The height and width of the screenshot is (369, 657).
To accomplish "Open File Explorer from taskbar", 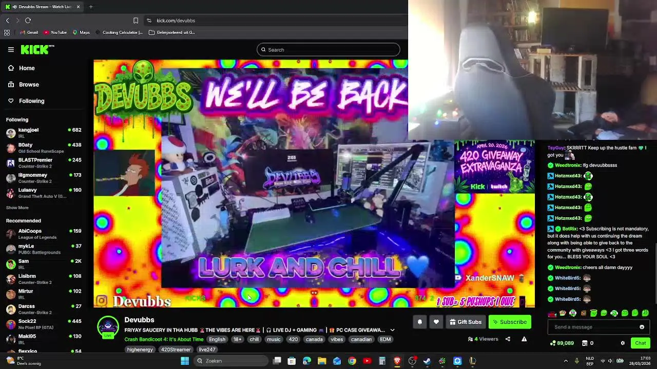I will (x=322, y=361).
